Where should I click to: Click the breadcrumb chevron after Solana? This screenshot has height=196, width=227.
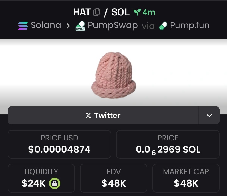pos(68,26)
